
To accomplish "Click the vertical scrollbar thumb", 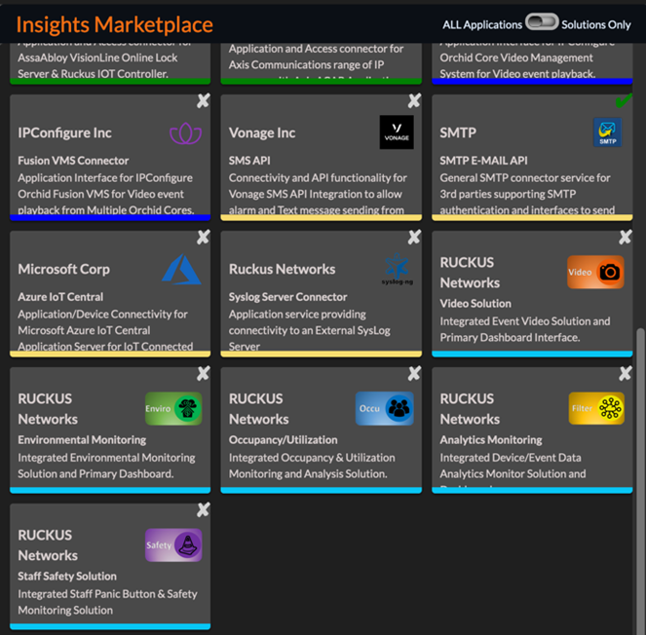I will [641, 479].
